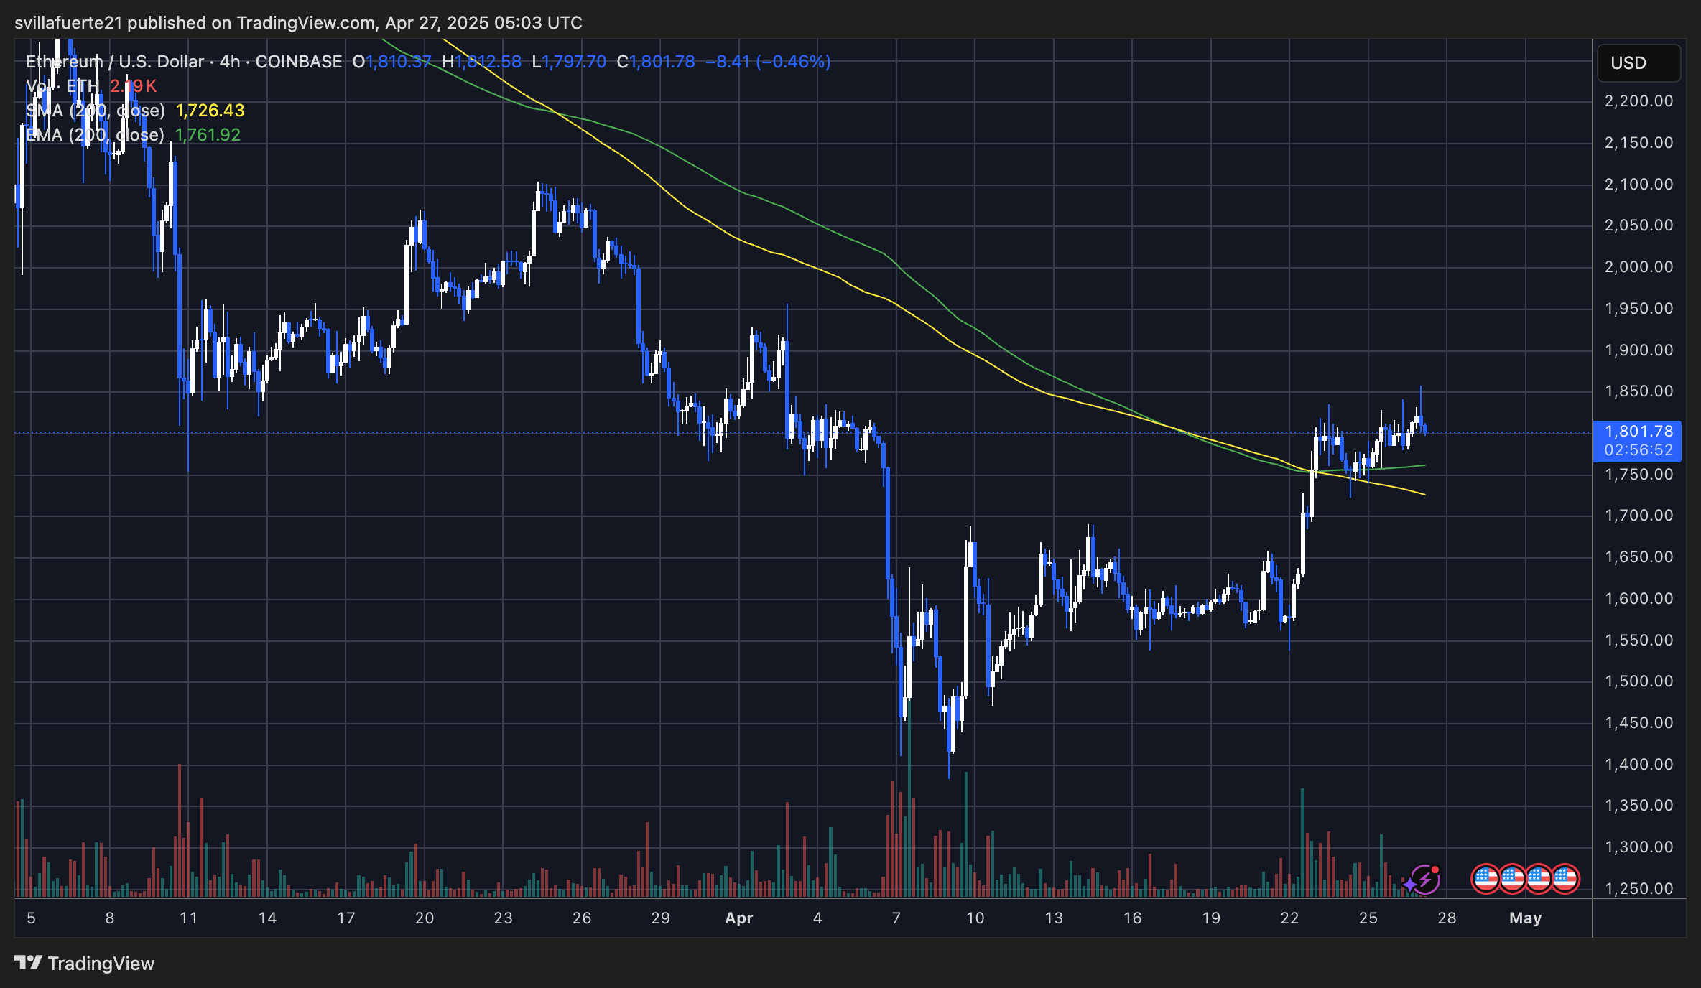Click the current price label 1,801.78
Image resolution: width=1701 pixels, height=988 pixels.
pos(1638,432)
